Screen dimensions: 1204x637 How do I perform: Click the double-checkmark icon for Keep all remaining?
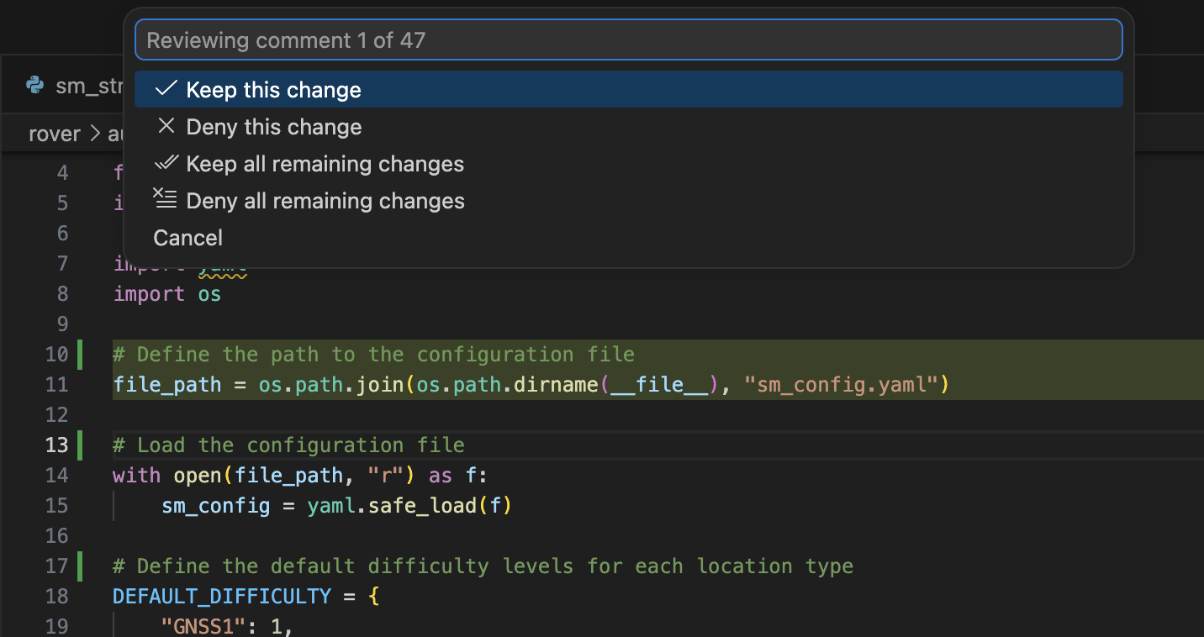[166, 163]
